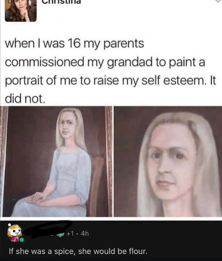Click the 4h comment timestamp

tap(85, 234)
